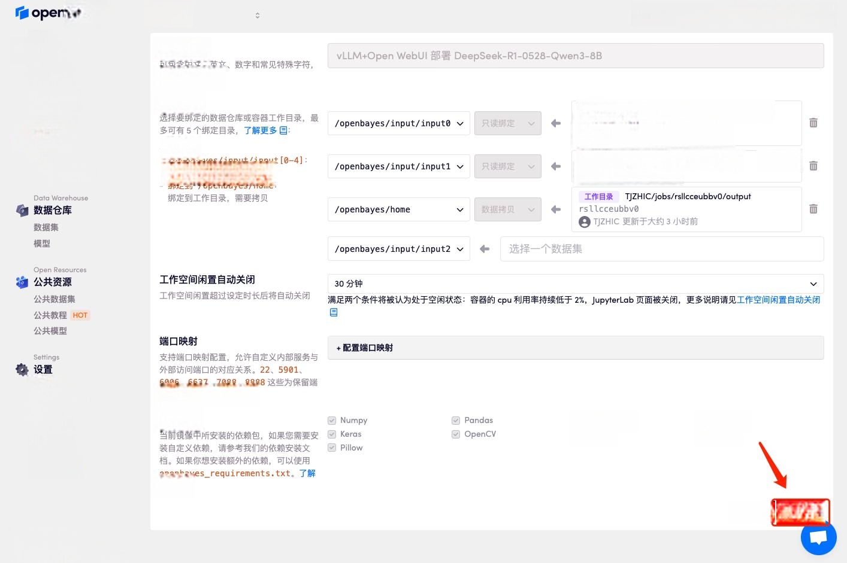This screenshot has height=563, width=847.
Task: Go to 模型 in the sidebar
Action: pyautogui.click(x=42, y=244)
